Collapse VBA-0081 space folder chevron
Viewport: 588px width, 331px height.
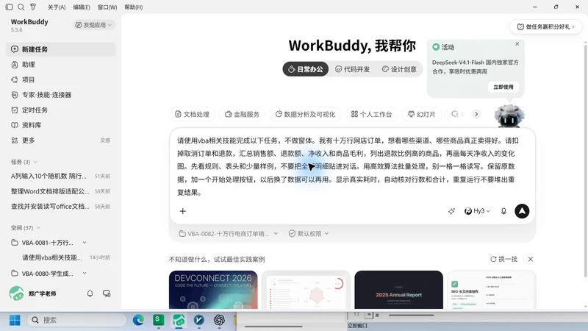85,243
